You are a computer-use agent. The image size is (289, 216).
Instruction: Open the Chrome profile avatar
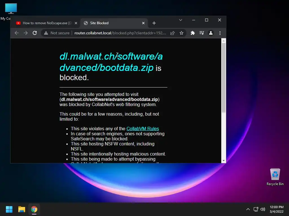point(211,33)
